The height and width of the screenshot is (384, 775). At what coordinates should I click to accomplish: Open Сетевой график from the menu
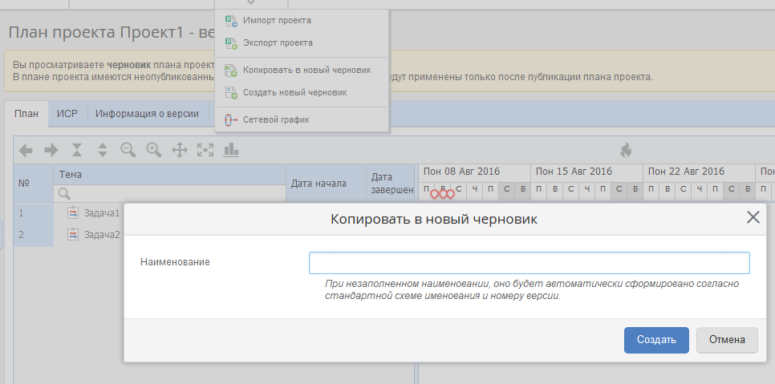click(x=276, y=119)
